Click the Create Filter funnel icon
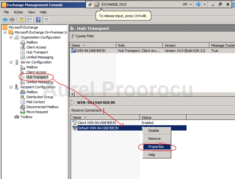Viewport: 235px width, 179px height. tap(72, 36)
